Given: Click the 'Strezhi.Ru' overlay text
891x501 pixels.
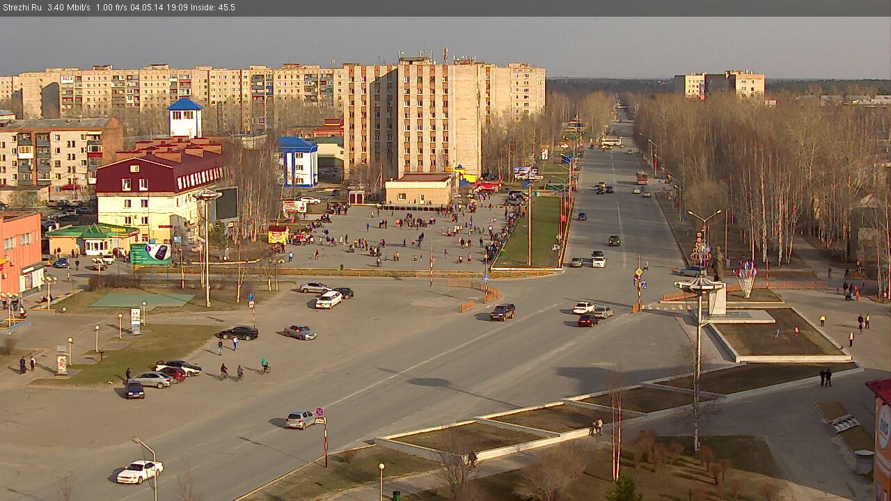Looking at the screenshot, I should tap(22, 8).
